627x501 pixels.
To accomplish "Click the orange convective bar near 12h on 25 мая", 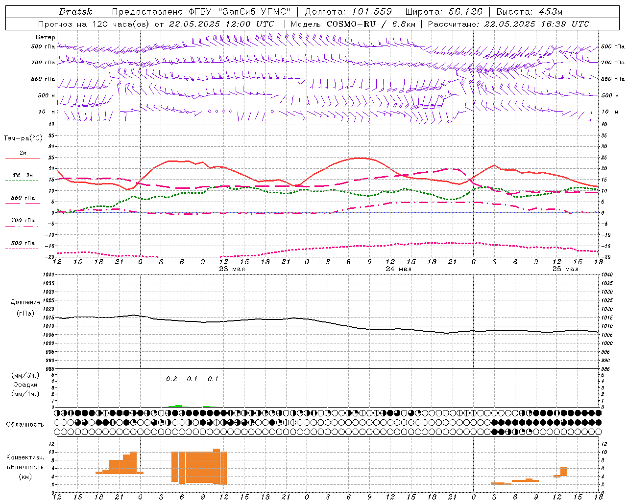I will [561, 472].
